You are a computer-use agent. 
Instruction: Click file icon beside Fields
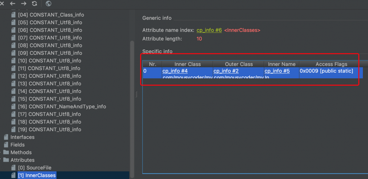pos(6,145)
